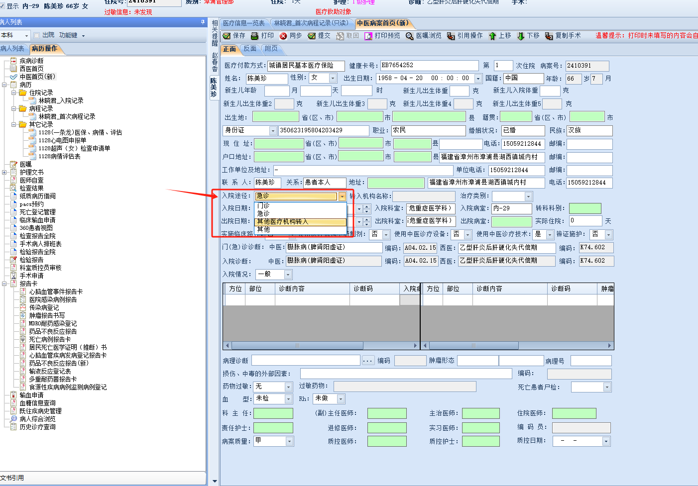Click the 复制手术 toolbar icon

pyautogui.click(x=549, y=36)
